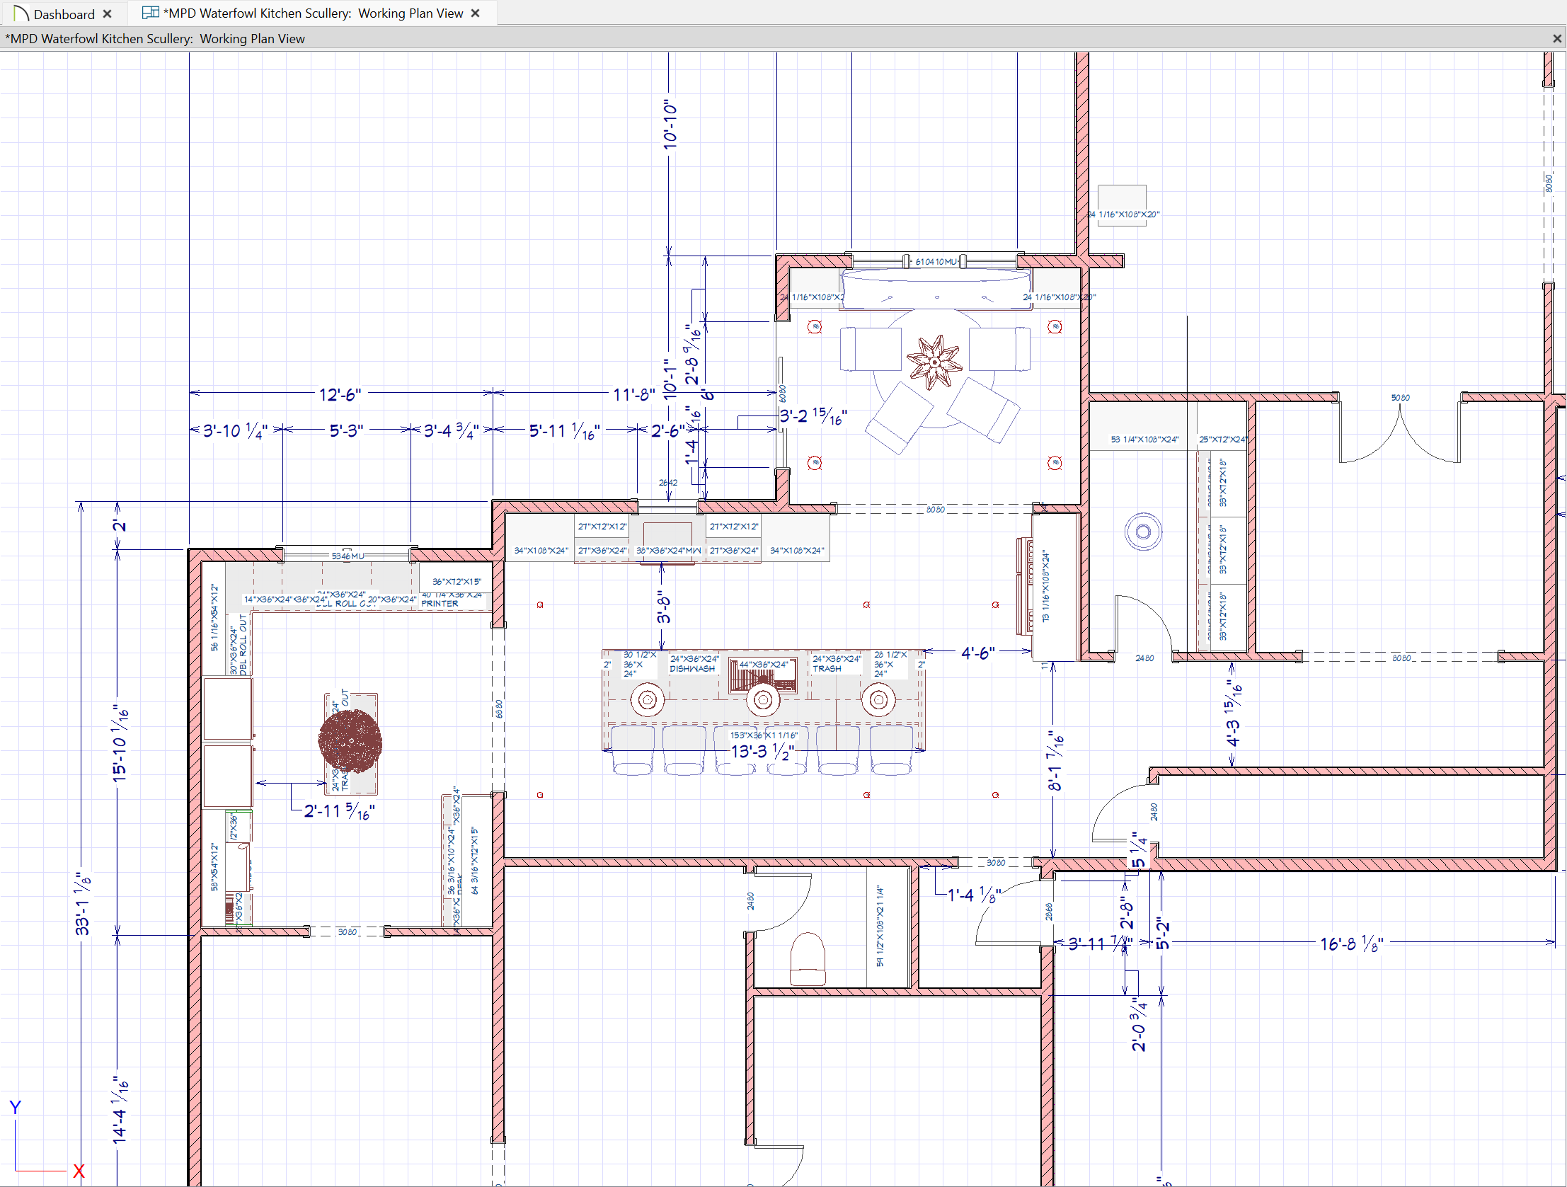Switch to the Dashboard tab

click(63, 14)
